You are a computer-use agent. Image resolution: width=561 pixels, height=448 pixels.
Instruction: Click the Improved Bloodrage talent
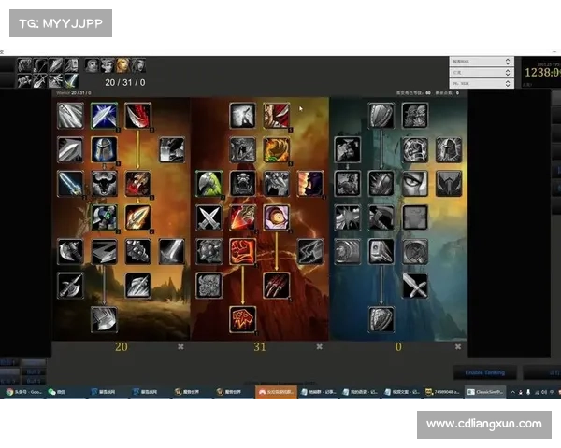[x=348, y=149]
